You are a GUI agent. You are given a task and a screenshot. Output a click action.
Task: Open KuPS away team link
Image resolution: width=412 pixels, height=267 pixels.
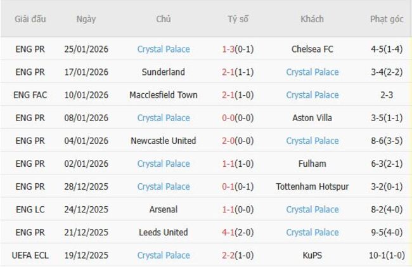click(312, 255)
